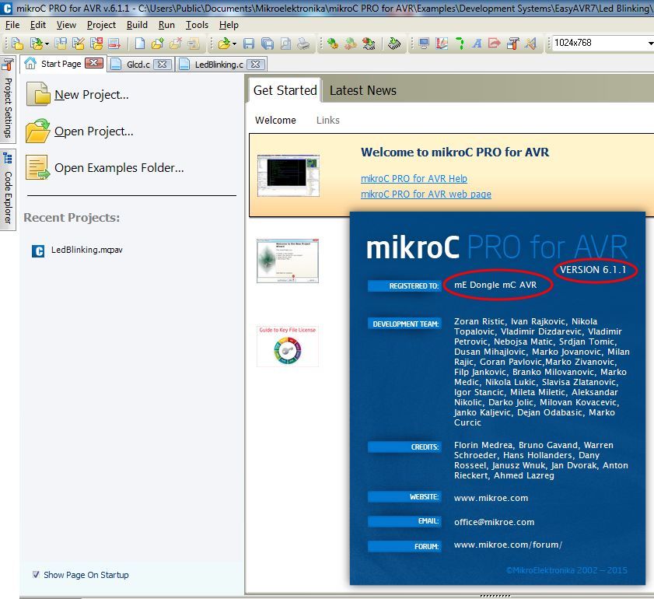Switch to the LedBlinking.c tab

click(219, 65)
